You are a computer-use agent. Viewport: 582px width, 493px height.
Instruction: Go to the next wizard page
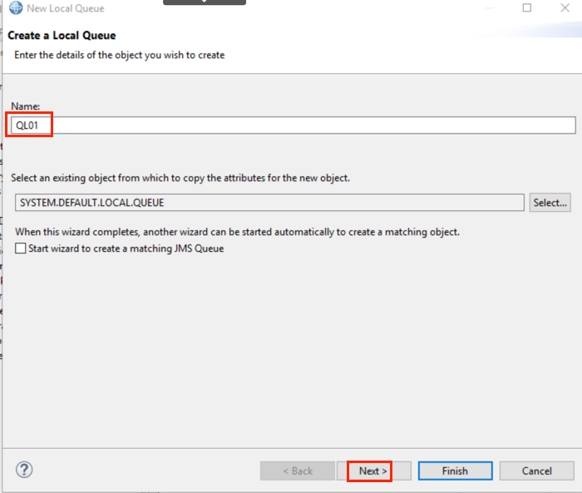tap(374, 471)
